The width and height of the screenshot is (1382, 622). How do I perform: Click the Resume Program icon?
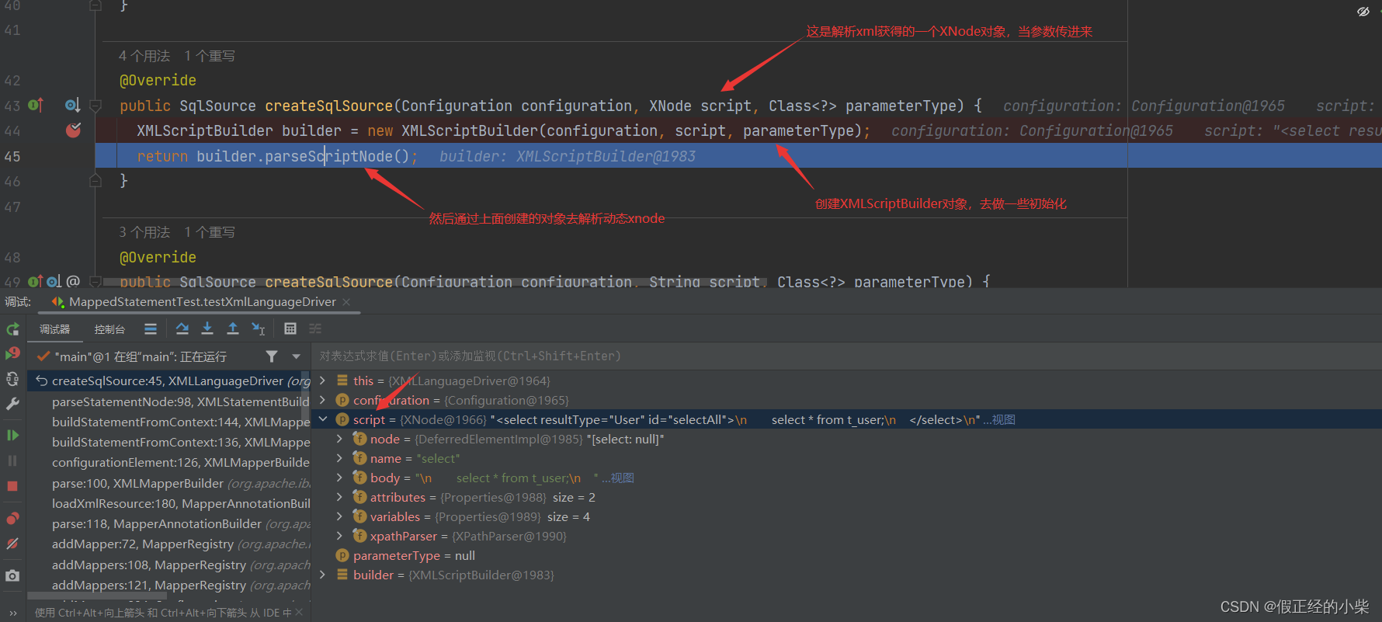click(x=12, y=436)
